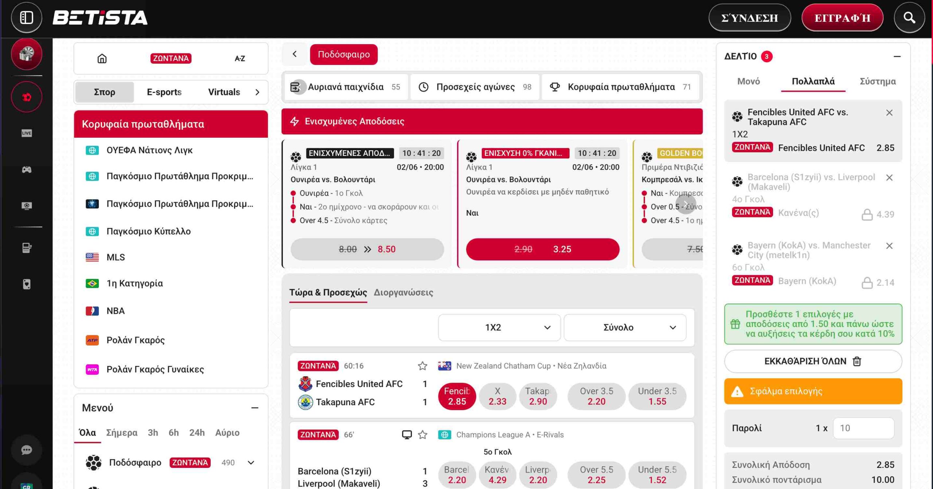Open the search magnifier icon

pyautogui.click(x=909, y=17)
